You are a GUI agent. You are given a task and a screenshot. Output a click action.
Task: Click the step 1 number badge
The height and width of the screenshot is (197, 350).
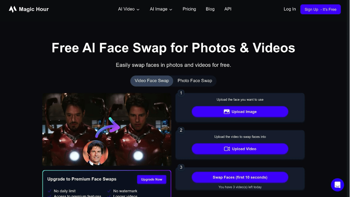pyautogui.click(x=181, y=93)
